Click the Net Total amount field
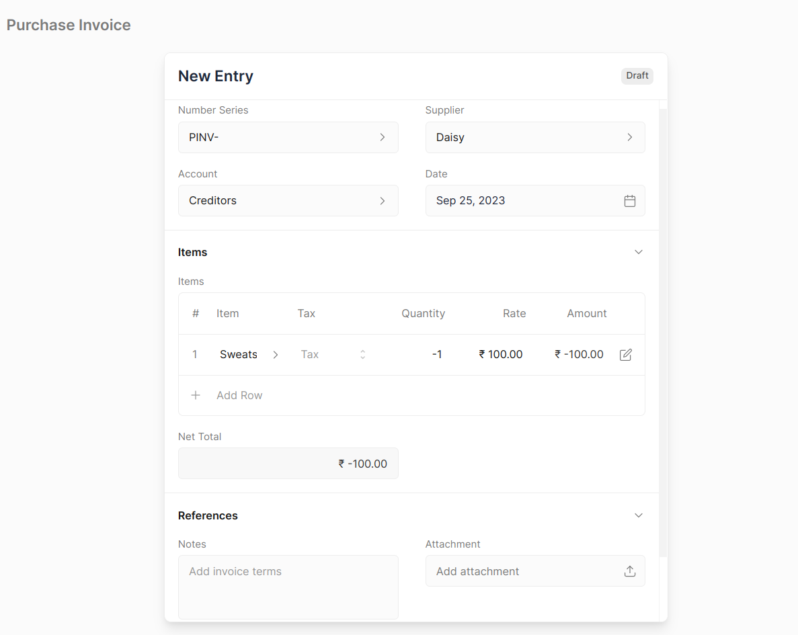The width and height of the screenshot is (798, 635). [x=288, y=463]
